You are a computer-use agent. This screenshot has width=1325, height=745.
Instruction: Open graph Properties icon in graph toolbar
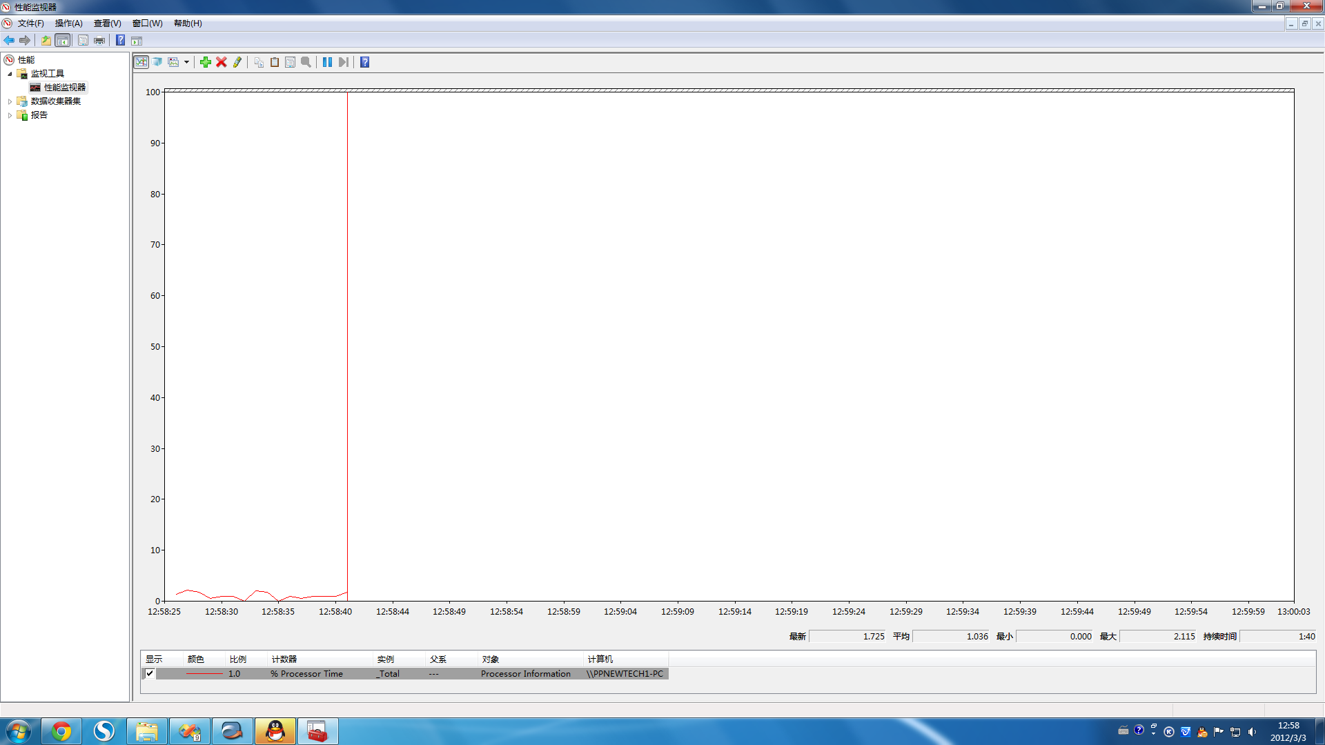pos(291,62)
